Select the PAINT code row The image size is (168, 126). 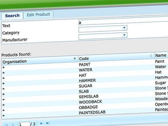tap(85, 65)
